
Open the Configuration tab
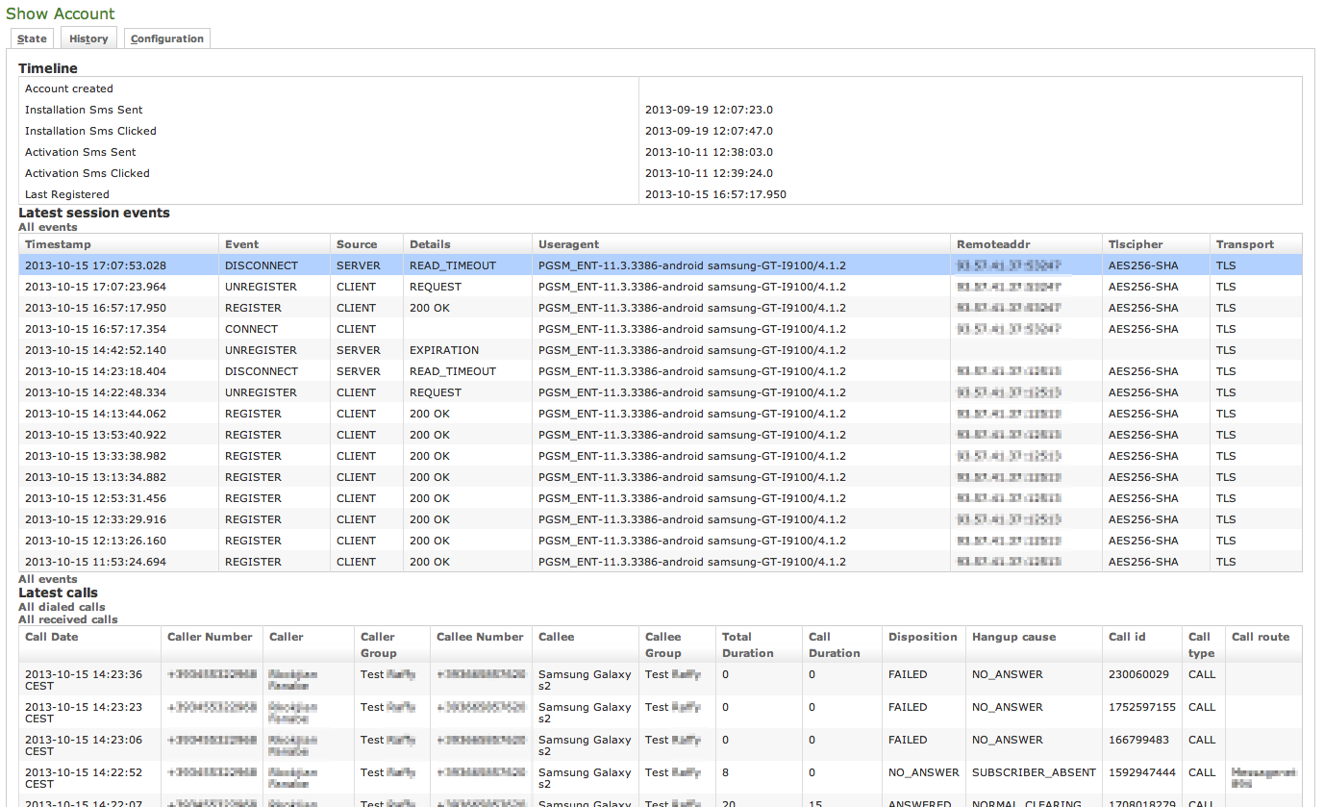(x=167, y=38)
